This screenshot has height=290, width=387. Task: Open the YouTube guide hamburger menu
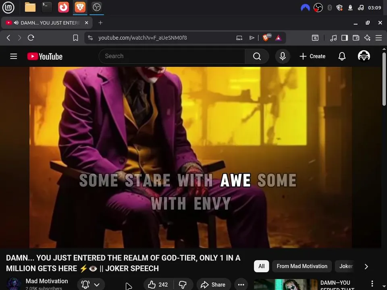pyautogui.click(x=14, y=56)
